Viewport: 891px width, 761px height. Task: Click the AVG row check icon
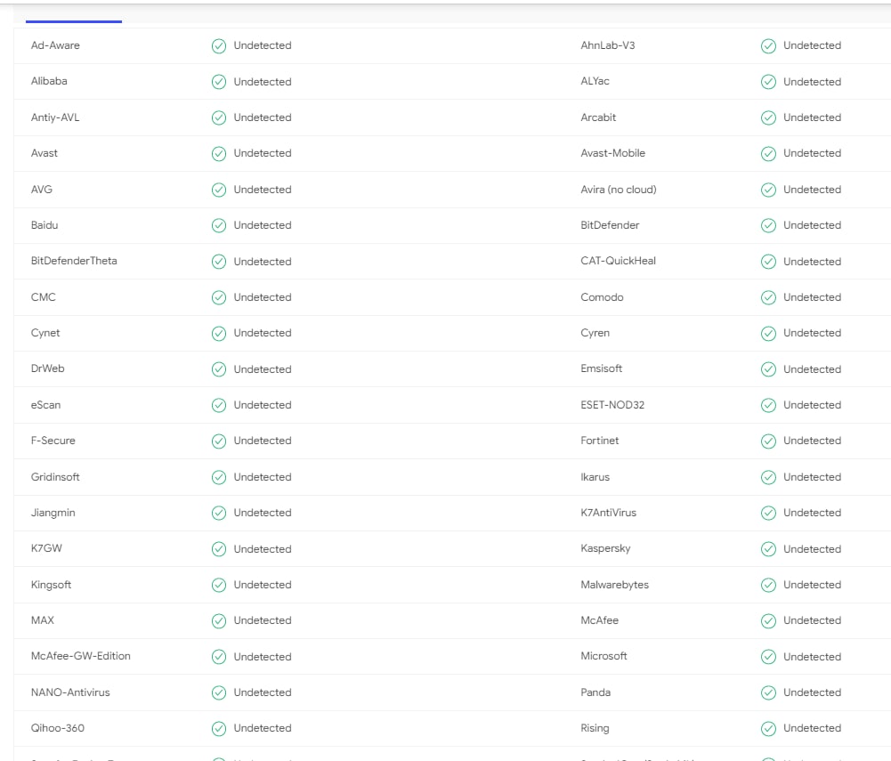coord(219,190)
